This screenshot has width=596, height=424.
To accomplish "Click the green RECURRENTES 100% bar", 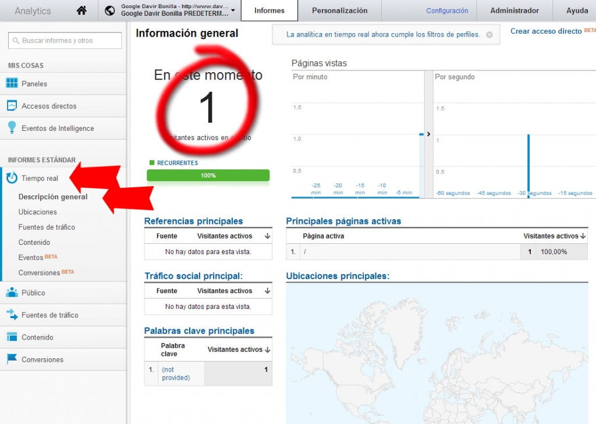I will coord(208,174).
